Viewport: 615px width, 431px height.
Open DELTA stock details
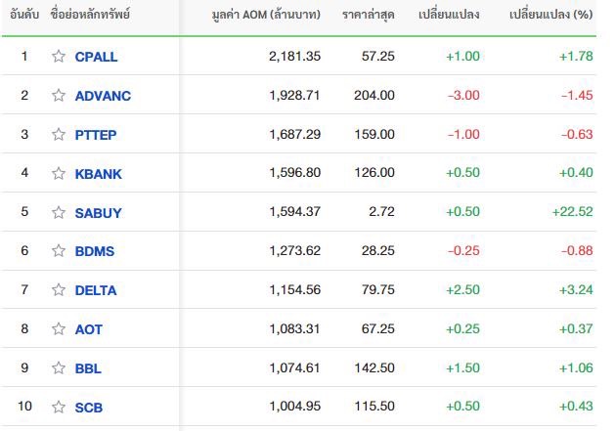tap(96, 290)
